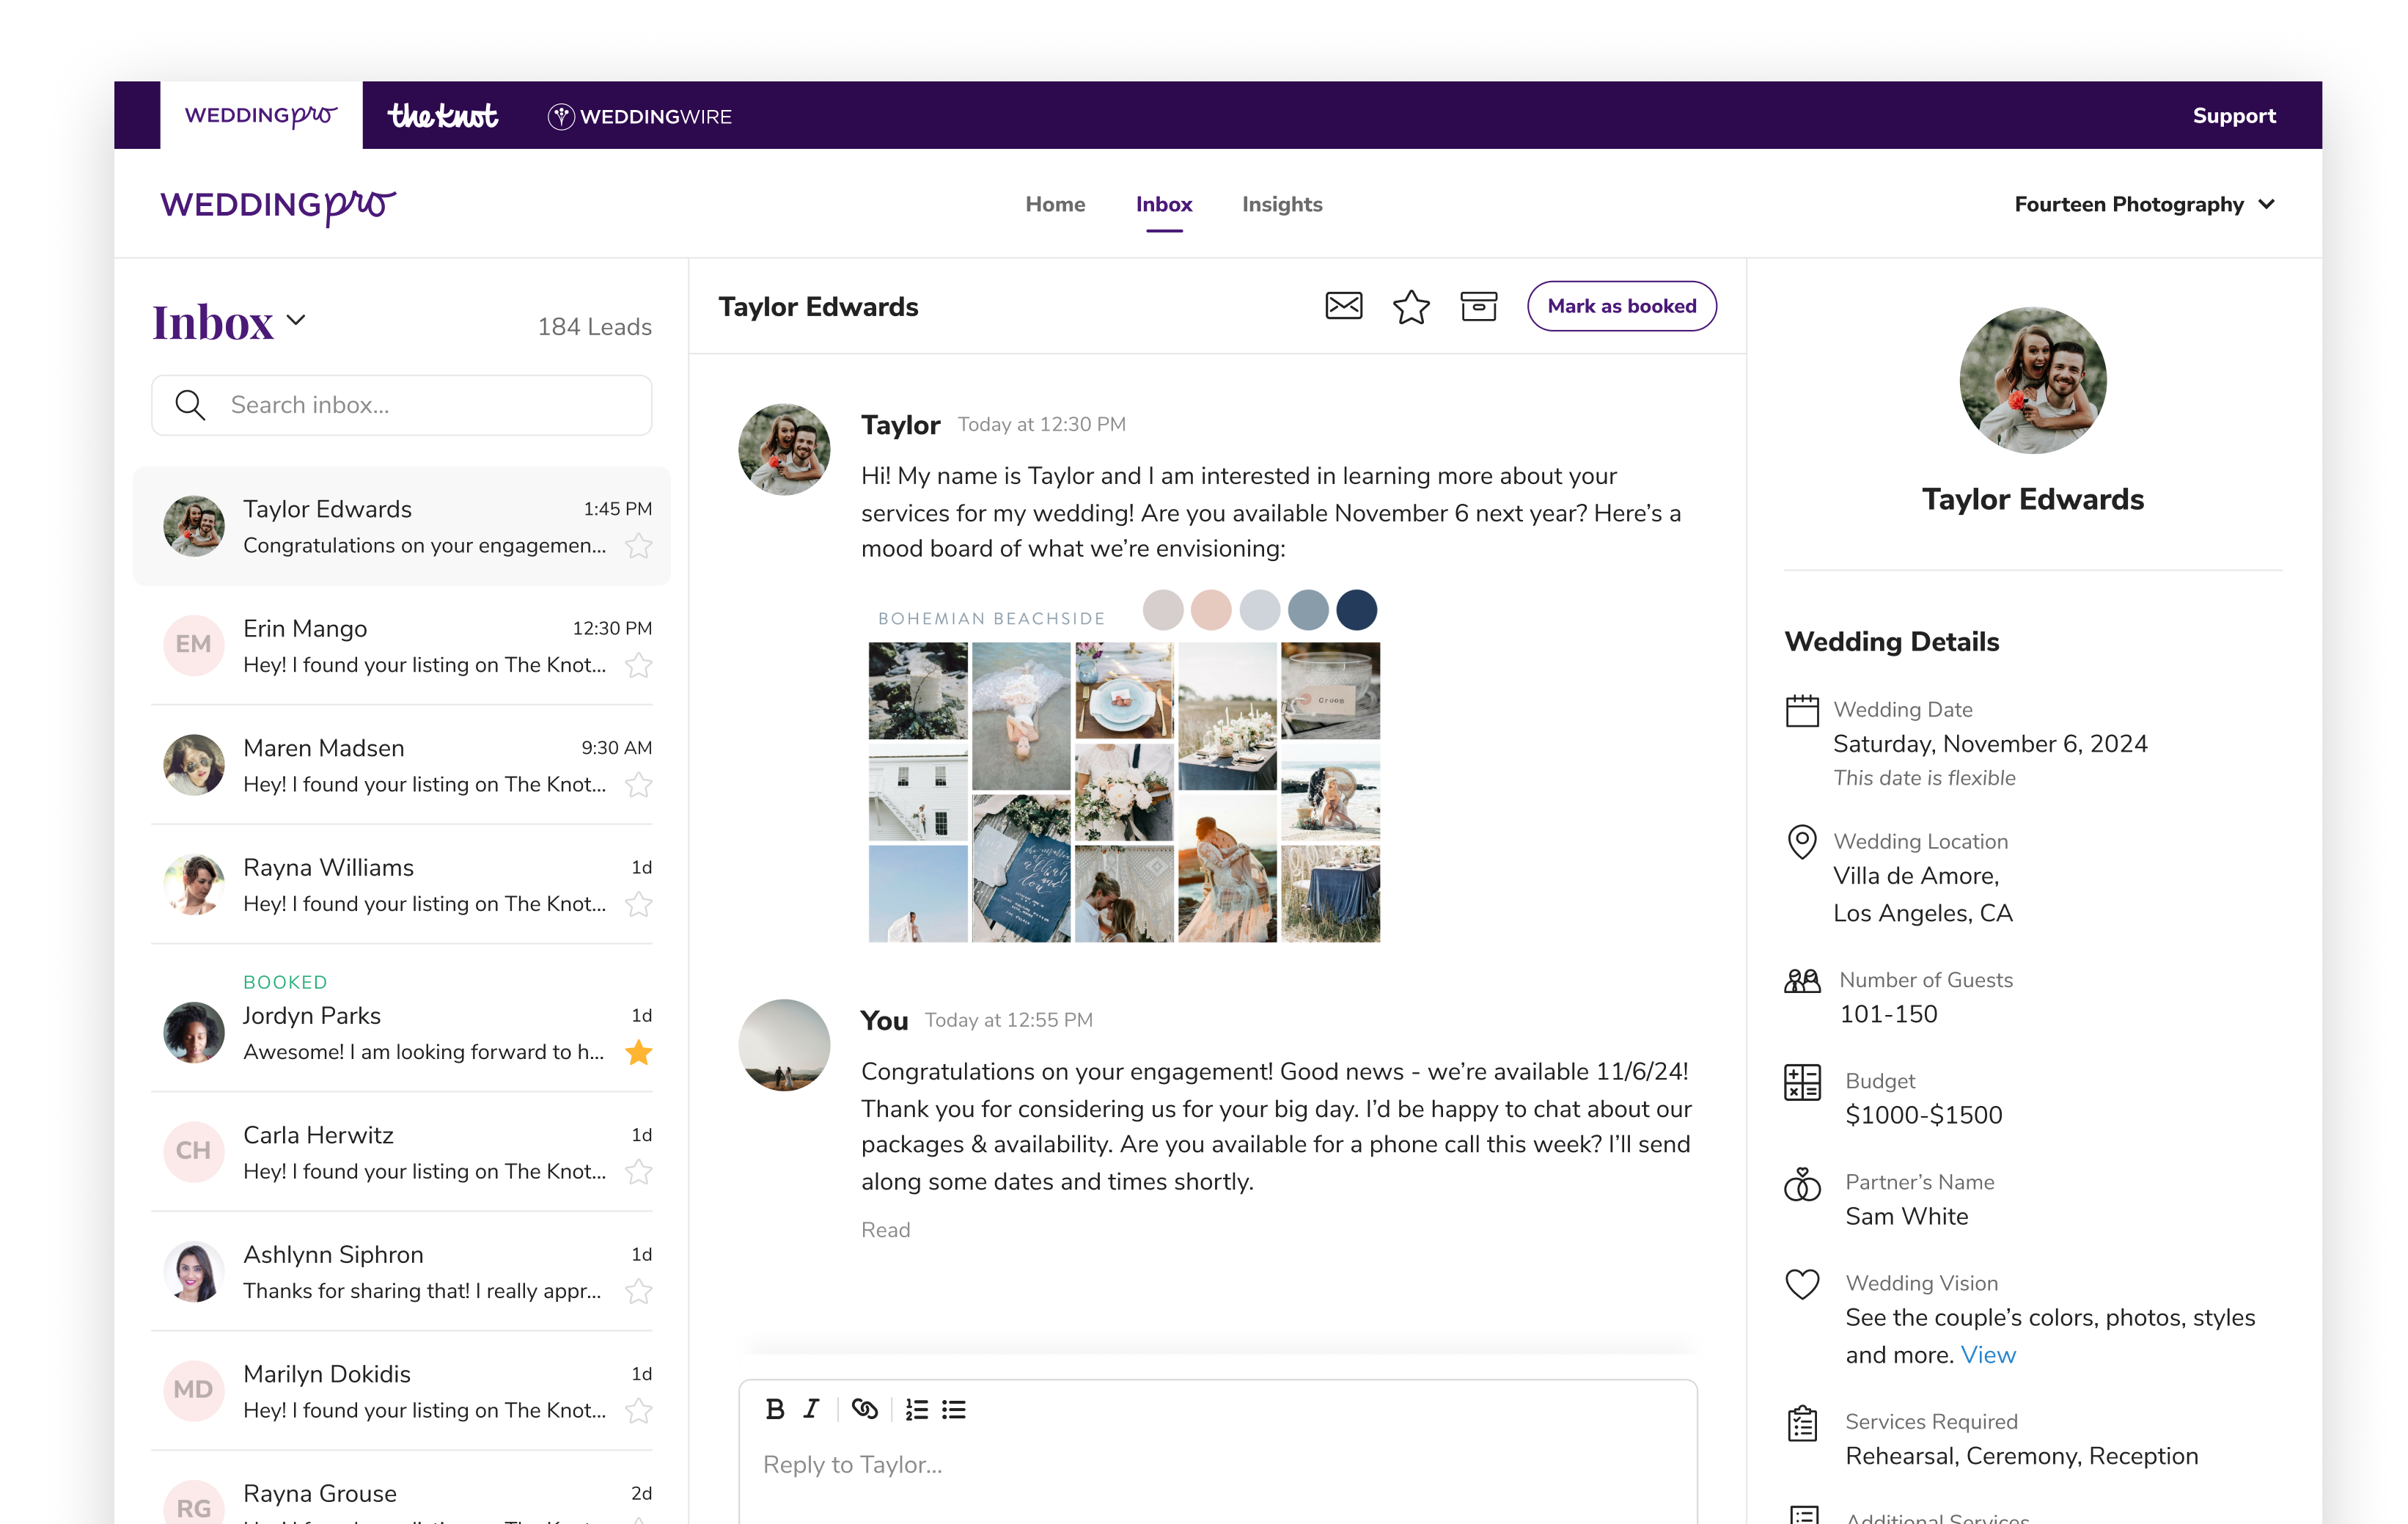Switch to The Knot top tab

[442, 116]
